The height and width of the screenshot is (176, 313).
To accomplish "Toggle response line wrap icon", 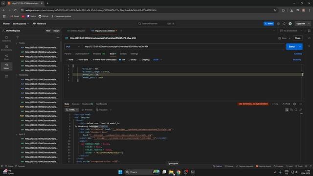I will (287, 110).
